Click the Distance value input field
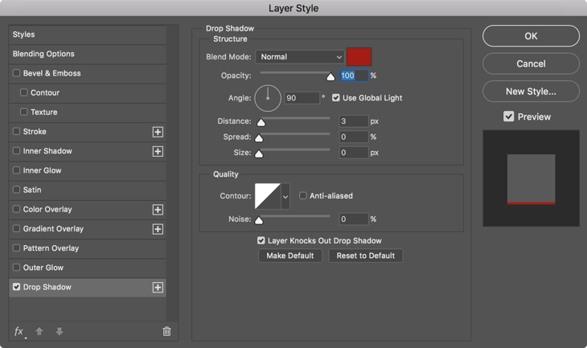Image resolution: width=587 pixels, height=348 pixels. point(353,121)
